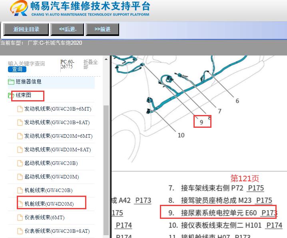Open document icon for 起动机线束(GW4C20B)
Viewport: 287px width, 238px height.
pos(20,163)
